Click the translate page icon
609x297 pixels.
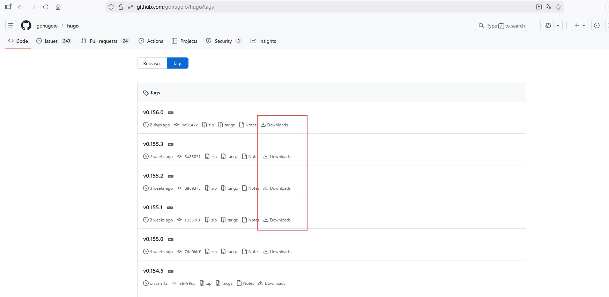[x=549, y=7]
